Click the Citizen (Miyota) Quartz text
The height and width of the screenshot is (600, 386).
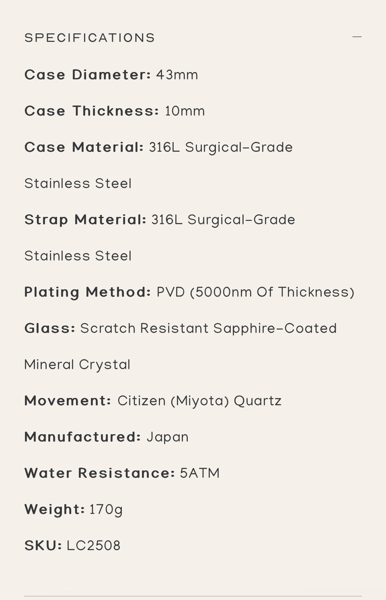pyautogui.click(x=199, y=401)
